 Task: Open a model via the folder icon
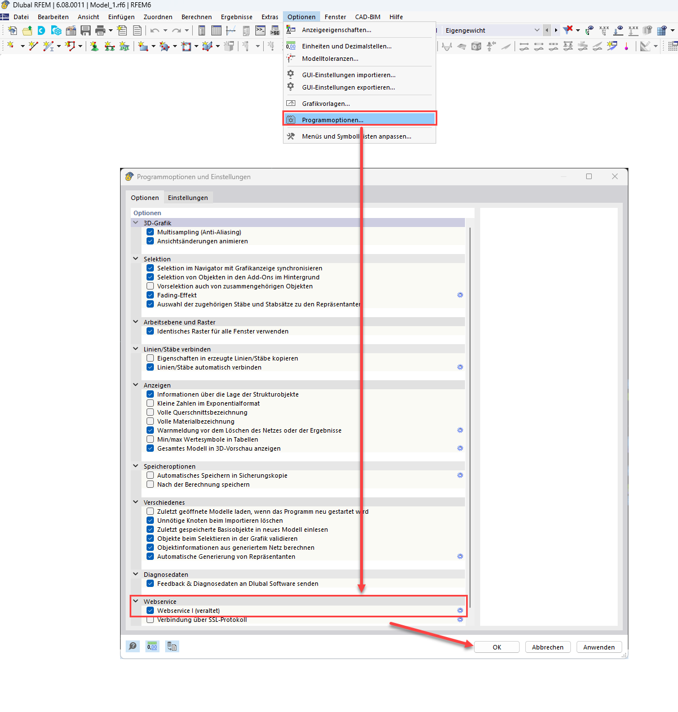(27, 30)
